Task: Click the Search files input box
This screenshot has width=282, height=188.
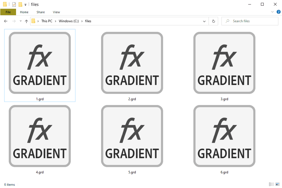Action: tap(250, 21)
